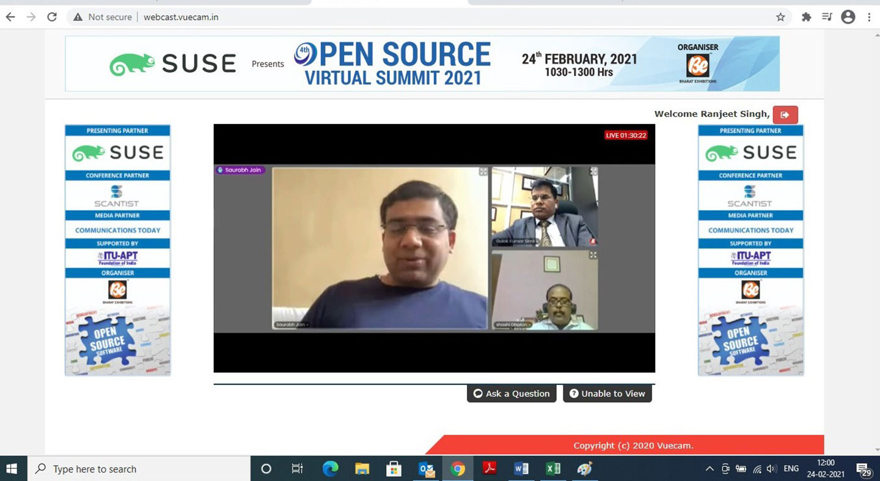The image size is (880, 481).
Task: Select Shashi Dharan's video thumbnail
Action: 544,290
